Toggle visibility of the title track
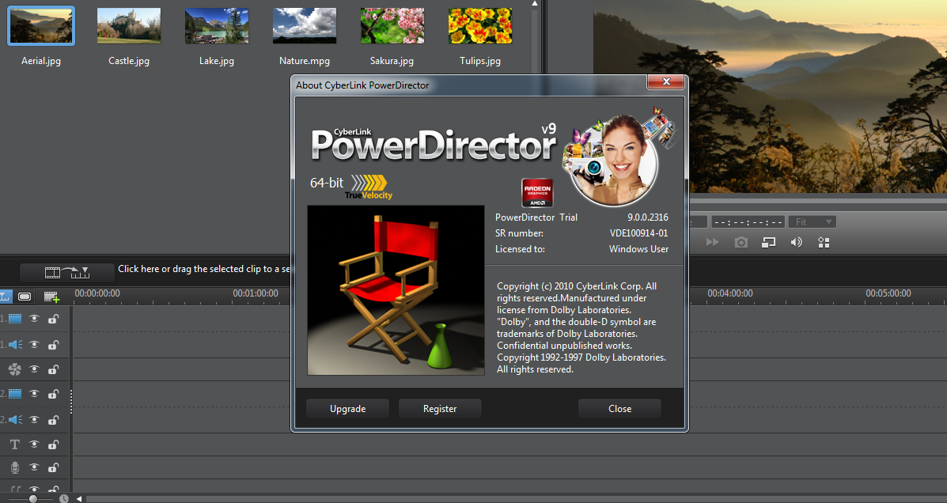Screen dimensions: 947x503 pos(35,444)
